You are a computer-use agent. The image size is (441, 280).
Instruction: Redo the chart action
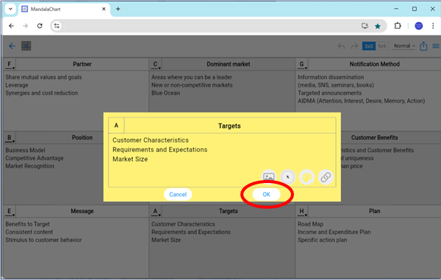tap(354, 46)
